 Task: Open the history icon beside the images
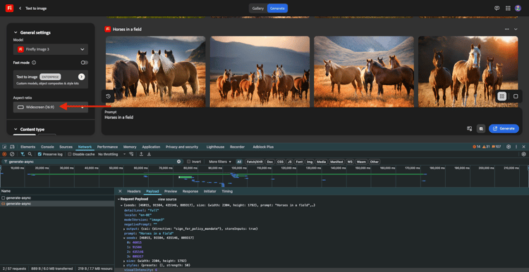[109, 96]
